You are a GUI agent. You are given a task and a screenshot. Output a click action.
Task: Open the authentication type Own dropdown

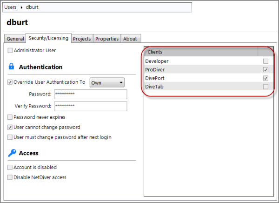tap(107, 82)
